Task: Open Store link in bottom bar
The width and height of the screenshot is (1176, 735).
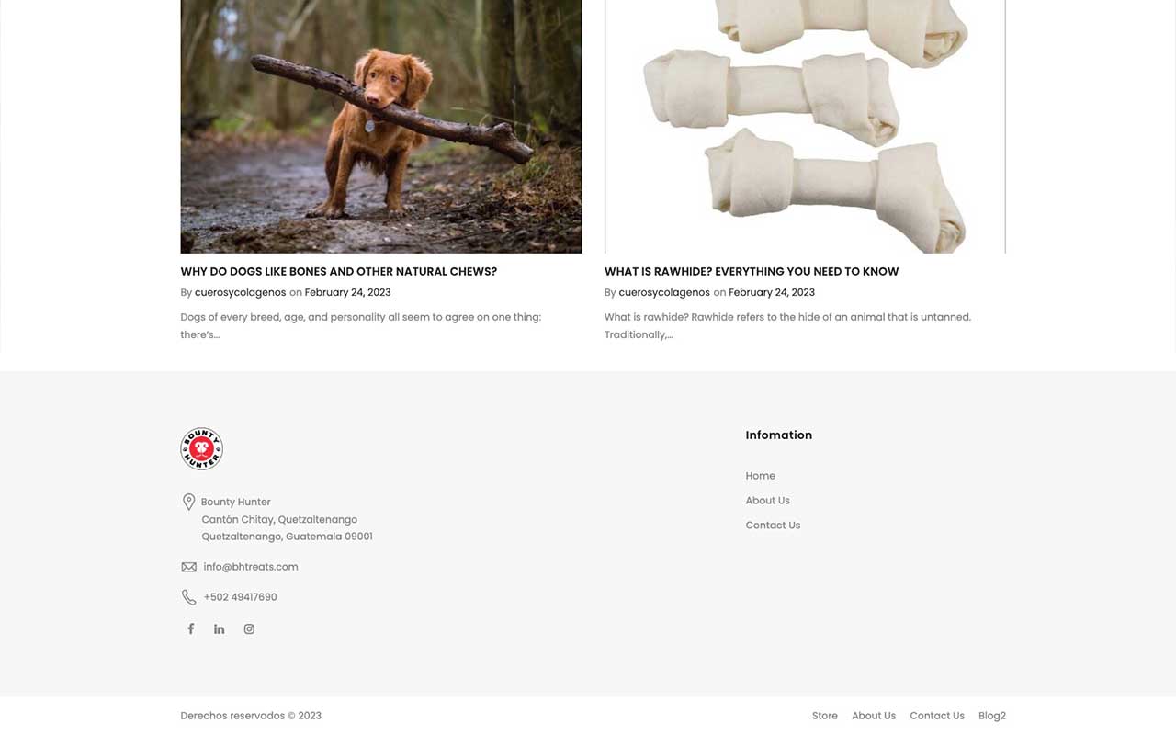Action: click(825, 716)
